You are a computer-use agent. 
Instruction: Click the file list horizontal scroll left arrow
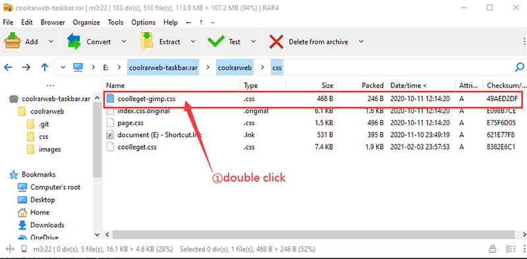tap(108, 235)
